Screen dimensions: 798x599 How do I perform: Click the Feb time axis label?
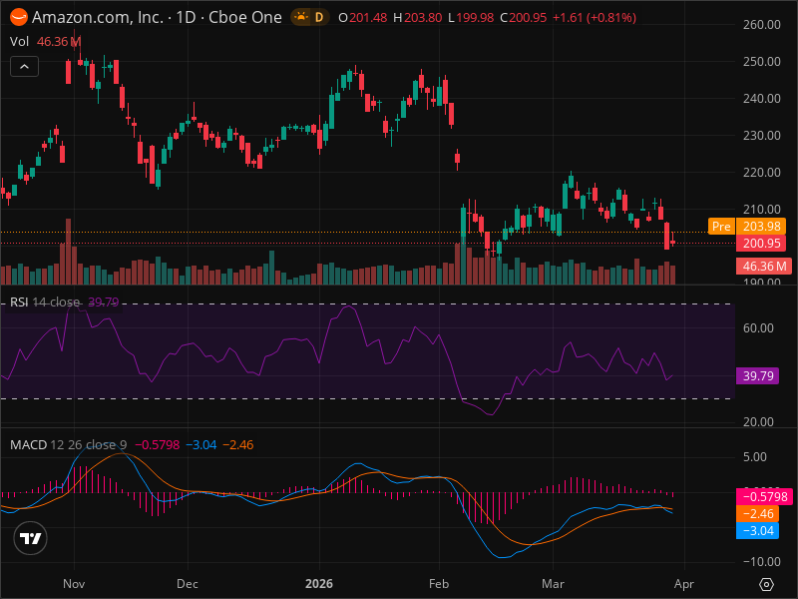pyautogui.click(x=439, y=584)
